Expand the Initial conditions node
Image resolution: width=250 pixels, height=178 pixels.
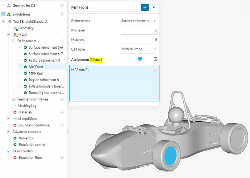click(x=9, y=119)
